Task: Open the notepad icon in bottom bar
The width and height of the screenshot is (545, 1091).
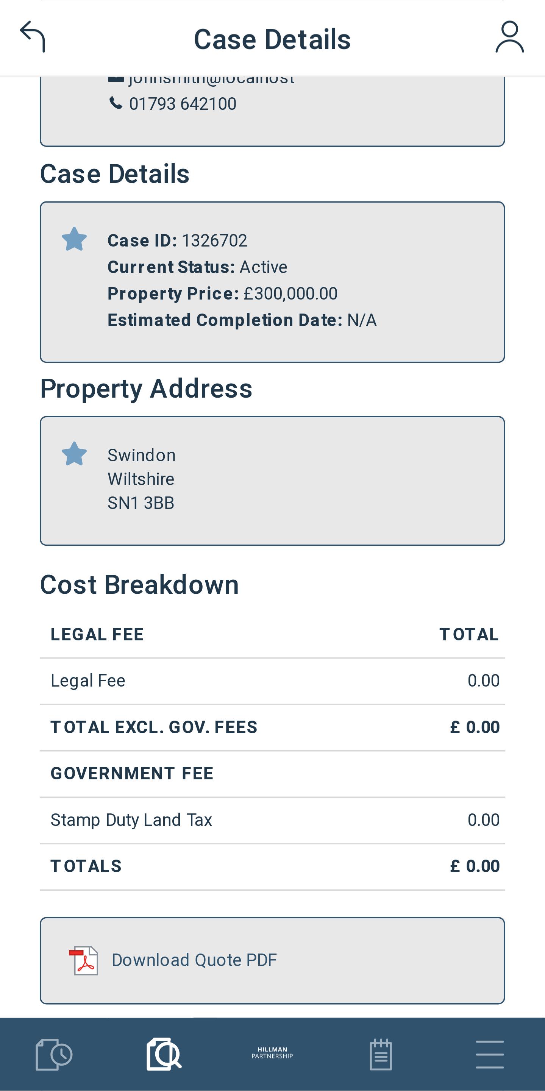Action: [x=381, y=1054]
